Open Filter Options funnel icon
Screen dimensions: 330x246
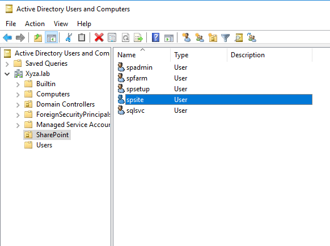click(226, 38)
